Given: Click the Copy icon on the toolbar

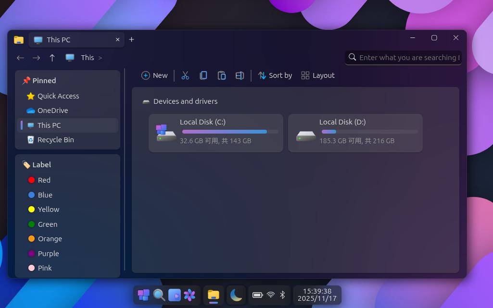Looking at the screenshot, I should click(203, 75).
